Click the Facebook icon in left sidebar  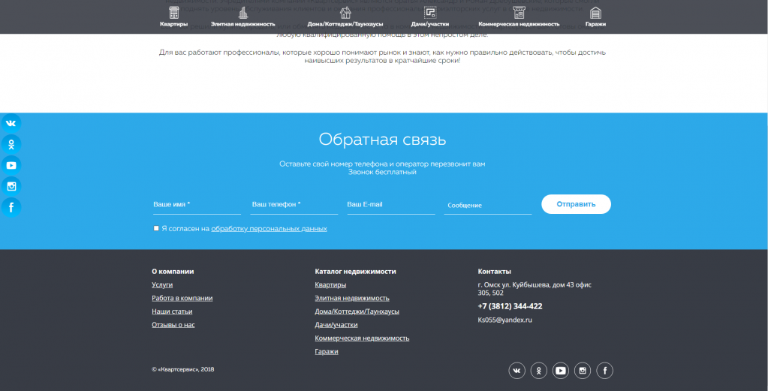11,207
